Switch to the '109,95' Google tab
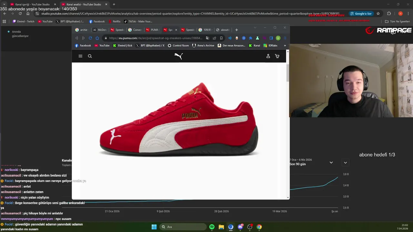Screen dimensions: 413x232 point(205,30)
